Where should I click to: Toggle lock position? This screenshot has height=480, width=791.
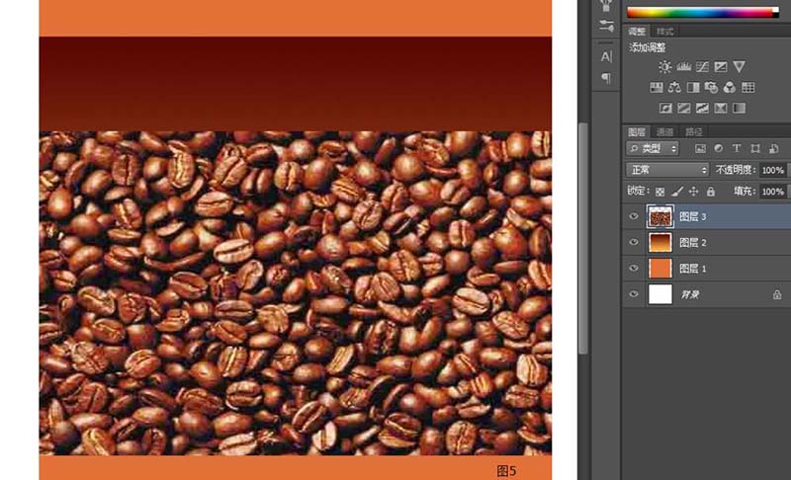click(694, 192)
